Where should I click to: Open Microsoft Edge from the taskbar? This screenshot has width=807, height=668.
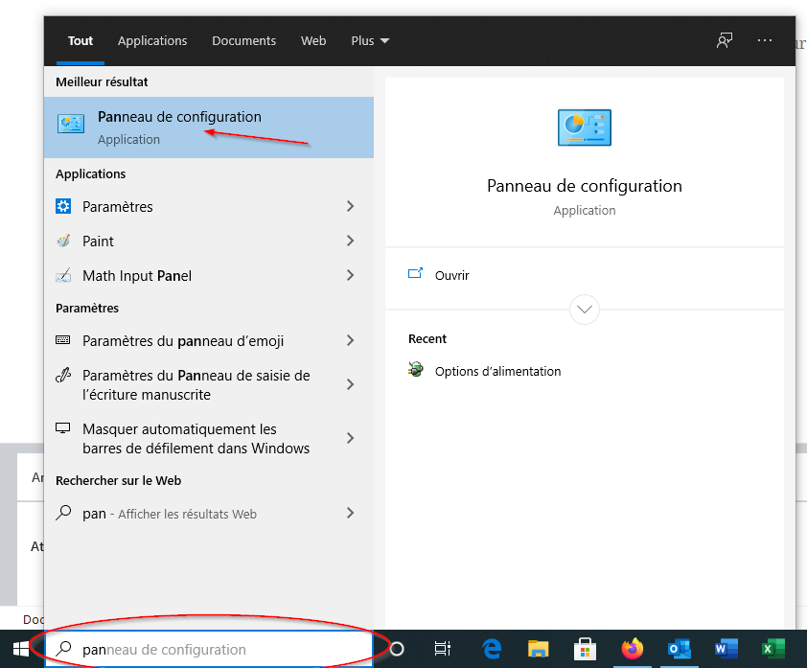pyautogui.click(x=493, y=649)
